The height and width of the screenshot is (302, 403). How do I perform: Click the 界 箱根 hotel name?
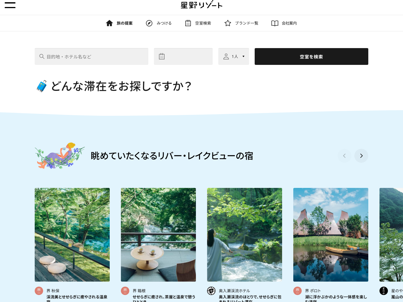click(139, 291)
